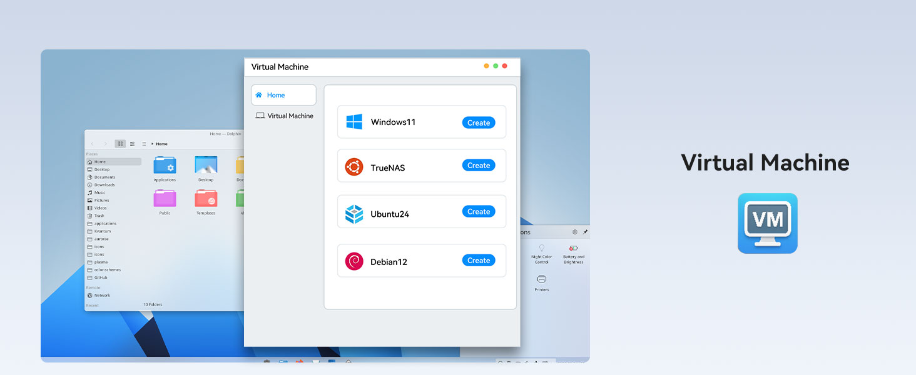916x375 pixels.
Task: Create the Debian12 virtual machine
Action: coord(479,260)
